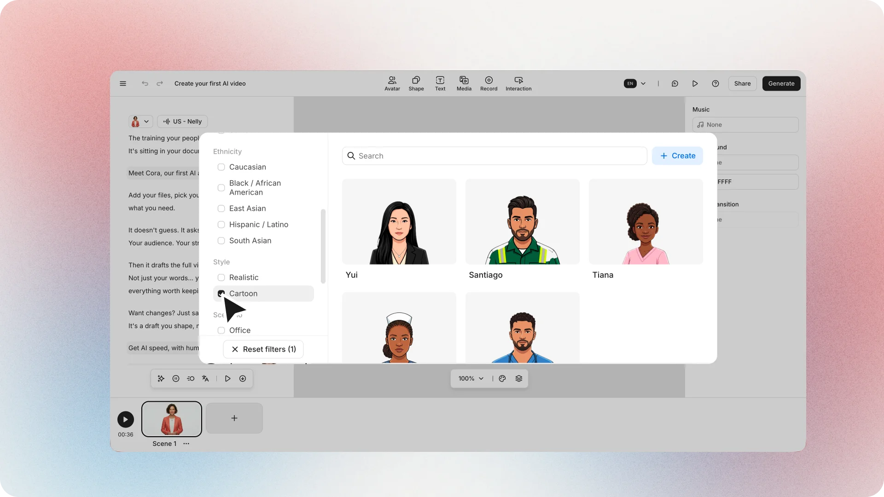Open the Music None dropdown

745,125
